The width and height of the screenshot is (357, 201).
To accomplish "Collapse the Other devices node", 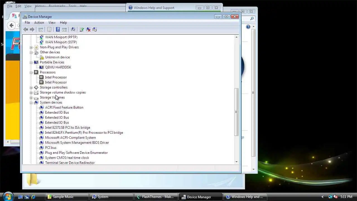I will 31,52.
